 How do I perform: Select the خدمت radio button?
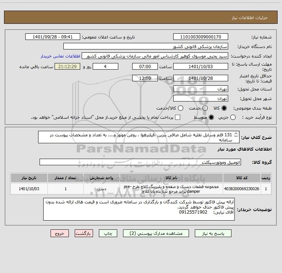click(x=205, y=108)
